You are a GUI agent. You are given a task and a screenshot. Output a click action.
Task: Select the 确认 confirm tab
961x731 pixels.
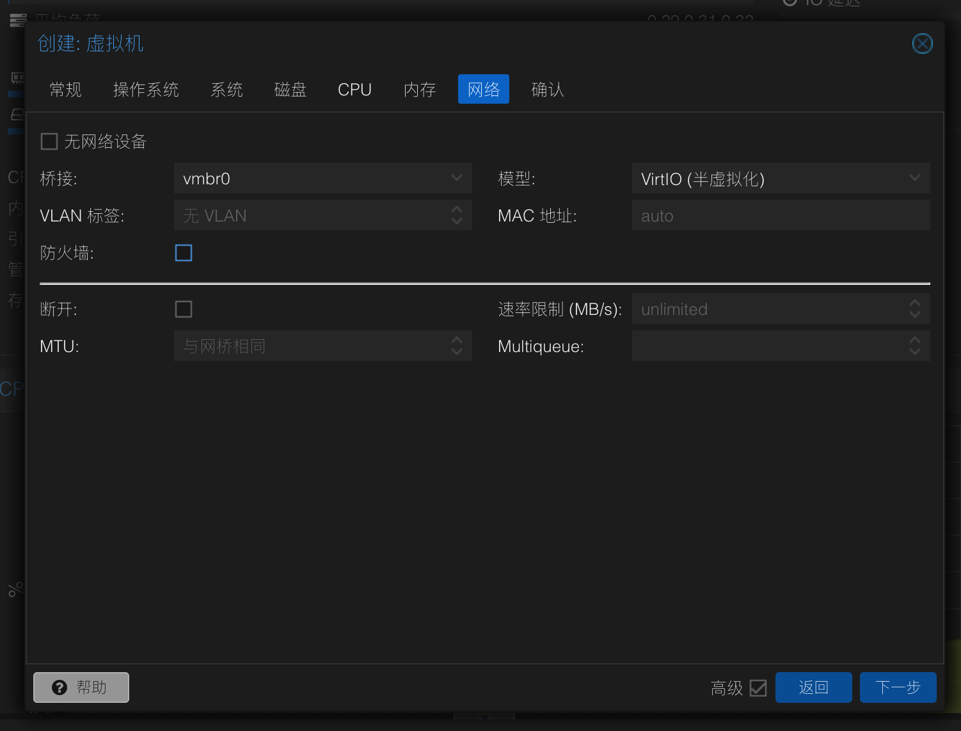click(x=548, y=90)
